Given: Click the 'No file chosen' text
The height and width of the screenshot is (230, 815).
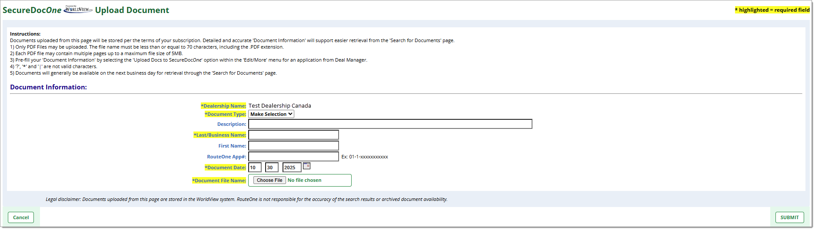Looking at the screenshot, I should pos(305,180).
